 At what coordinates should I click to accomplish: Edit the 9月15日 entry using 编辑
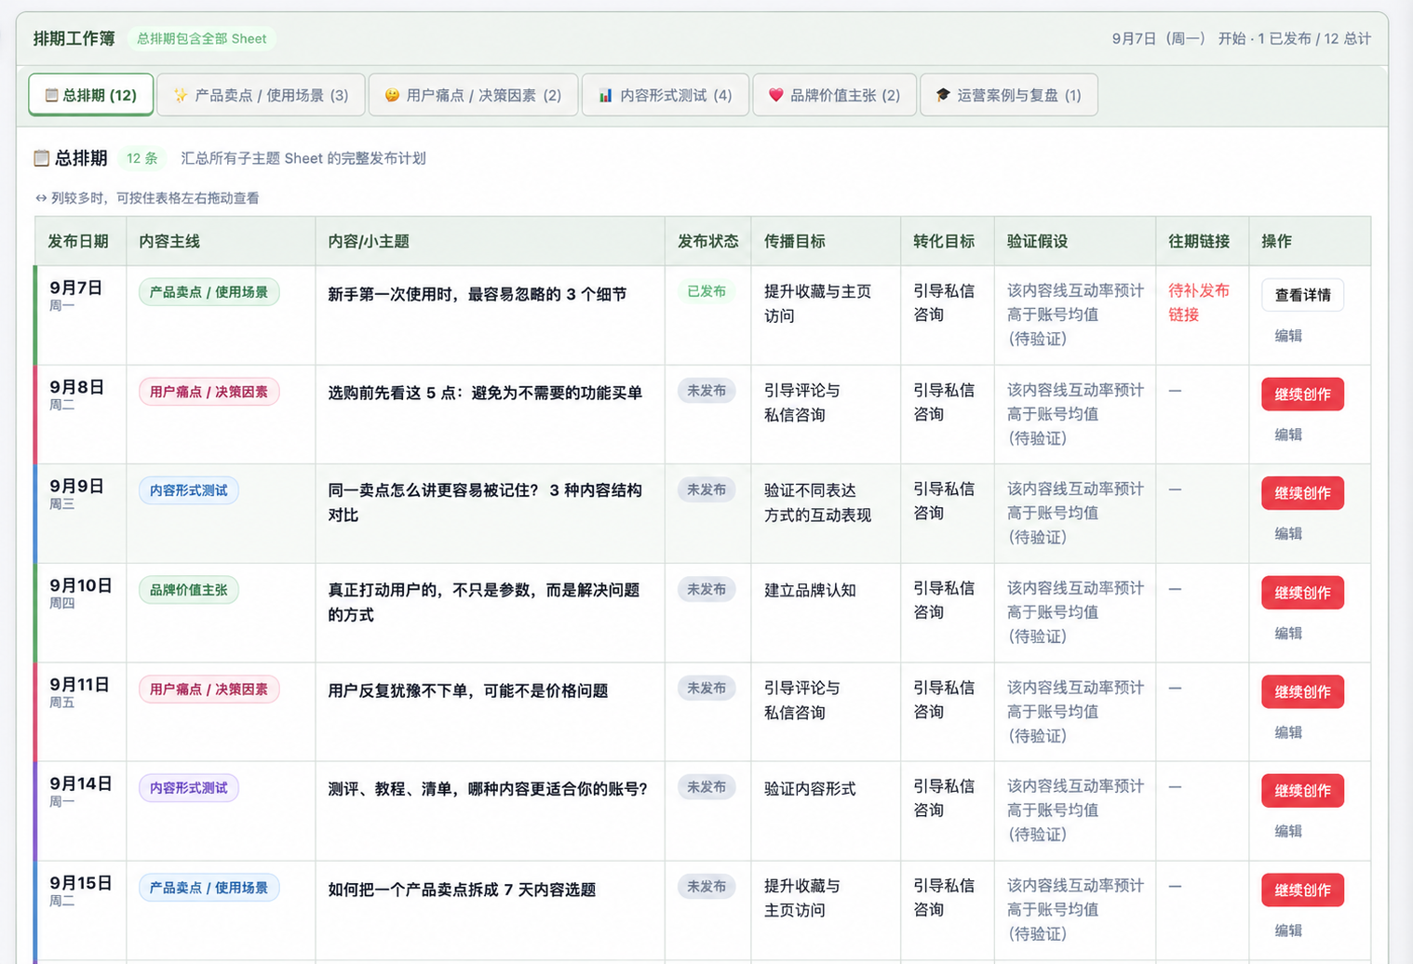(x=1288, y=931)
